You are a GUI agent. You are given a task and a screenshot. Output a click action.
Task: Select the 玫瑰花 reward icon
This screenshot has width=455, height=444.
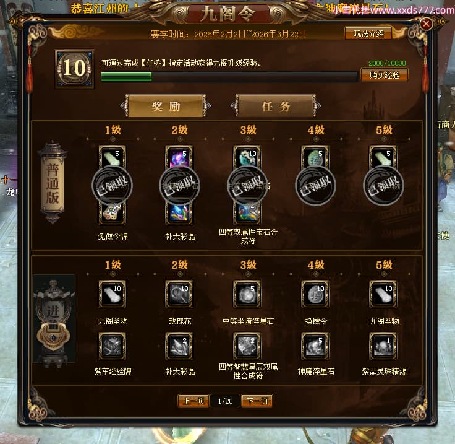(x=179, y=294)
